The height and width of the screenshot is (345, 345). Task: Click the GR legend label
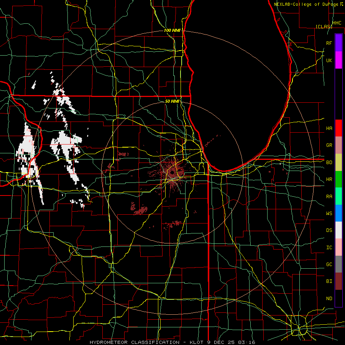click(x=329, y=145)
